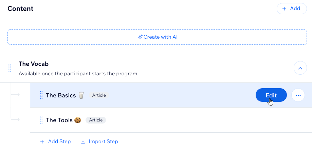Click The Vocab section title
The height and width of the screenshot is (151, 312).
coord(34,64)
